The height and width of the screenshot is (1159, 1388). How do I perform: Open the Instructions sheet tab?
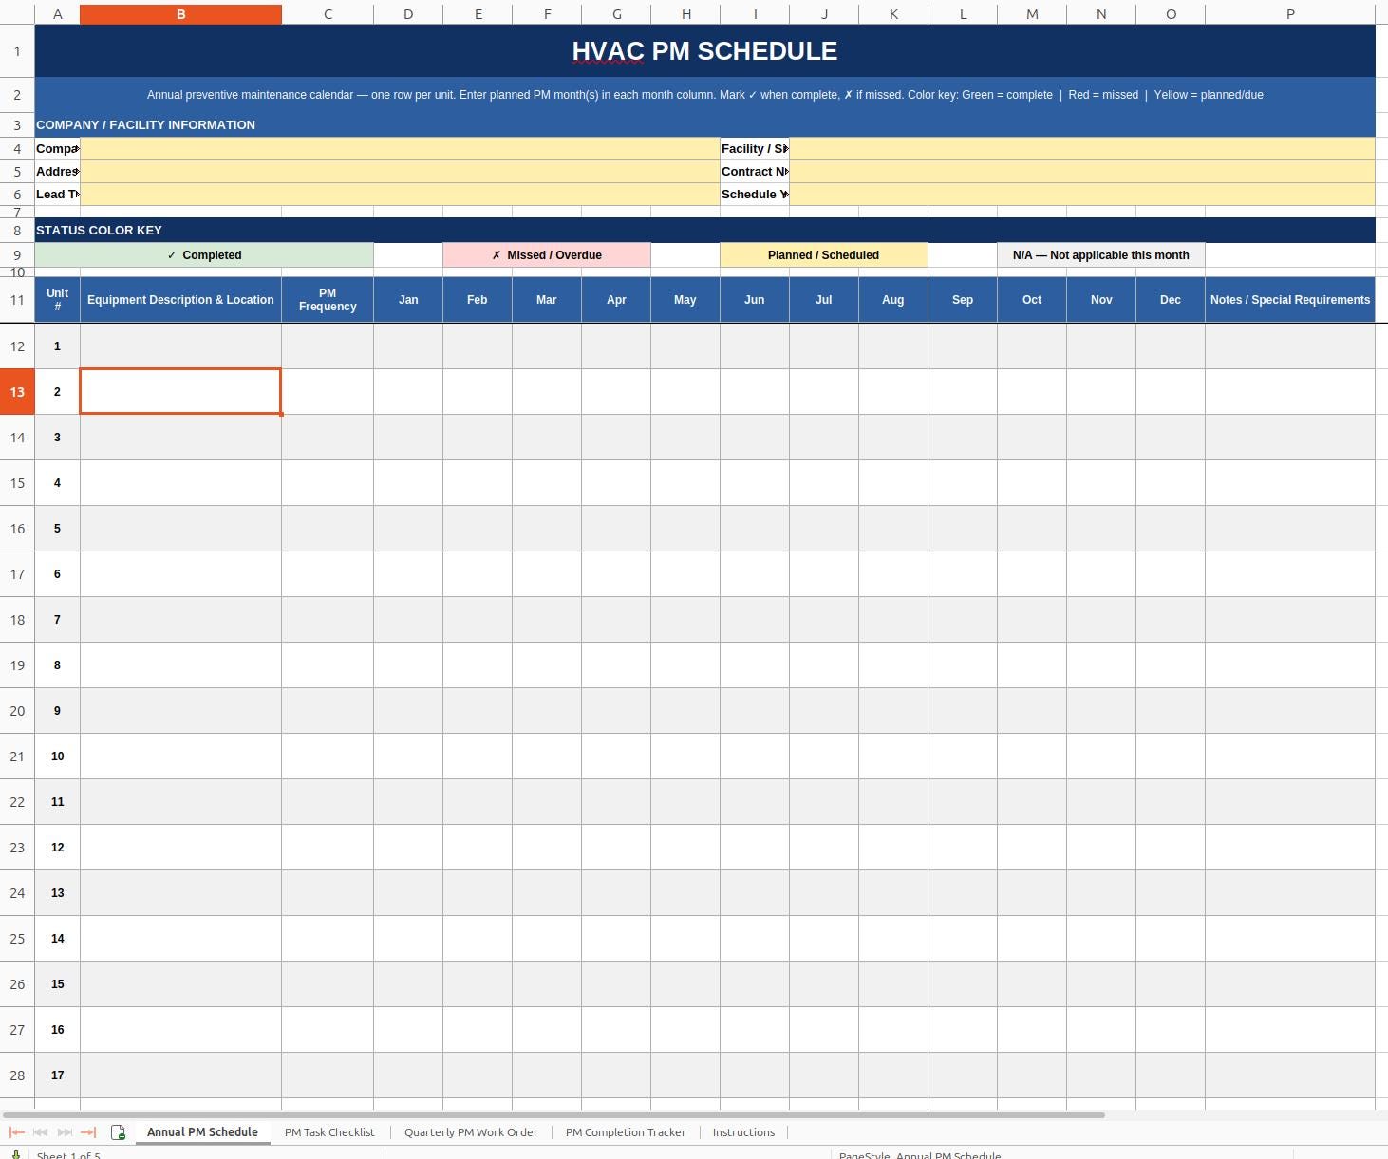tap(743, 1132)
